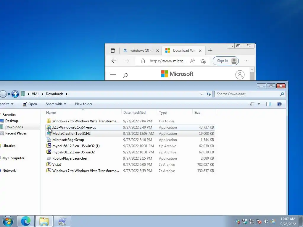
Task: Open a new tab in Edge
Action: tap(210, 51)
